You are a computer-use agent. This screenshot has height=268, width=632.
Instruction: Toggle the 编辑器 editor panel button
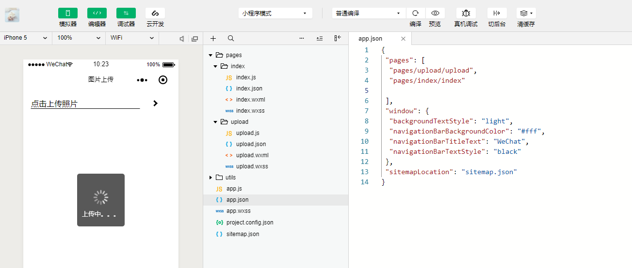97,13
